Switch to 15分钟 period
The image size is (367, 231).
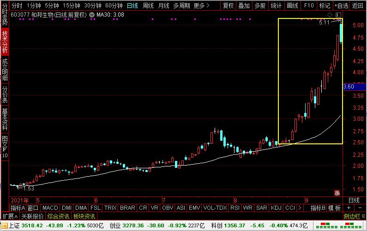pos(72,6)
